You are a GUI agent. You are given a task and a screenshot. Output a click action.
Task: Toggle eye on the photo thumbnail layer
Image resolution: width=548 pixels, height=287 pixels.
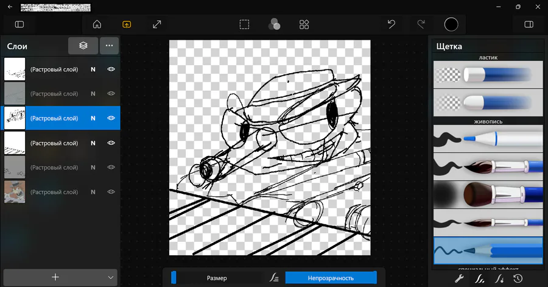click(x=111, y=191)
